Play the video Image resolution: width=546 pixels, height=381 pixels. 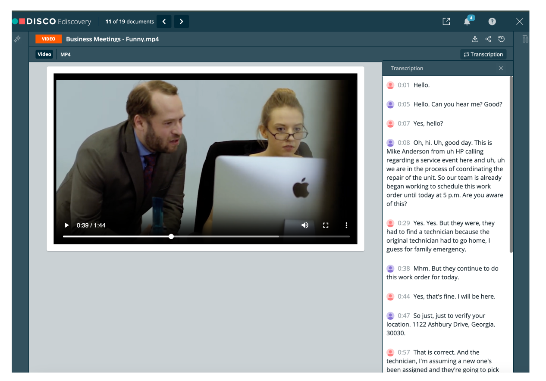click(66, 225)
